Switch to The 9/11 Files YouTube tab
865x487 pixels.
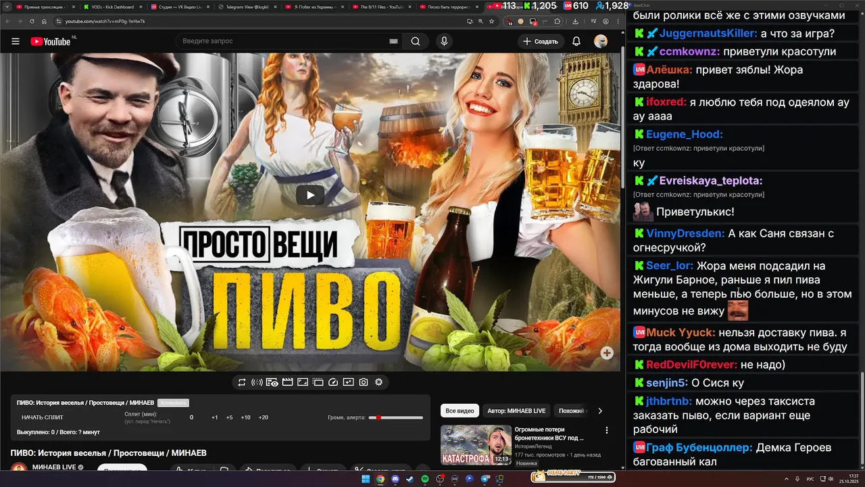coord(381,7)
